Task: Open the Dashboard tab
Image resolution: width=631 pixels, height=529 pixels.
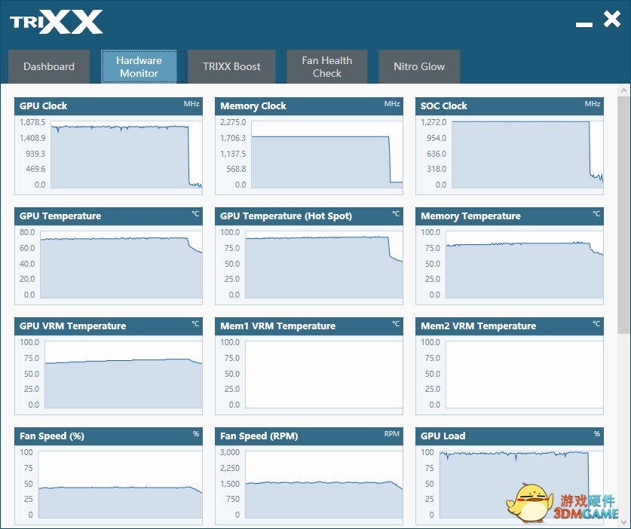Action: 49,66
